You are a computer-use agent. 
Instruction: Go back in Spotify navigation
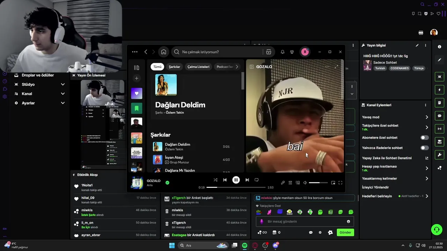(146, 52)
